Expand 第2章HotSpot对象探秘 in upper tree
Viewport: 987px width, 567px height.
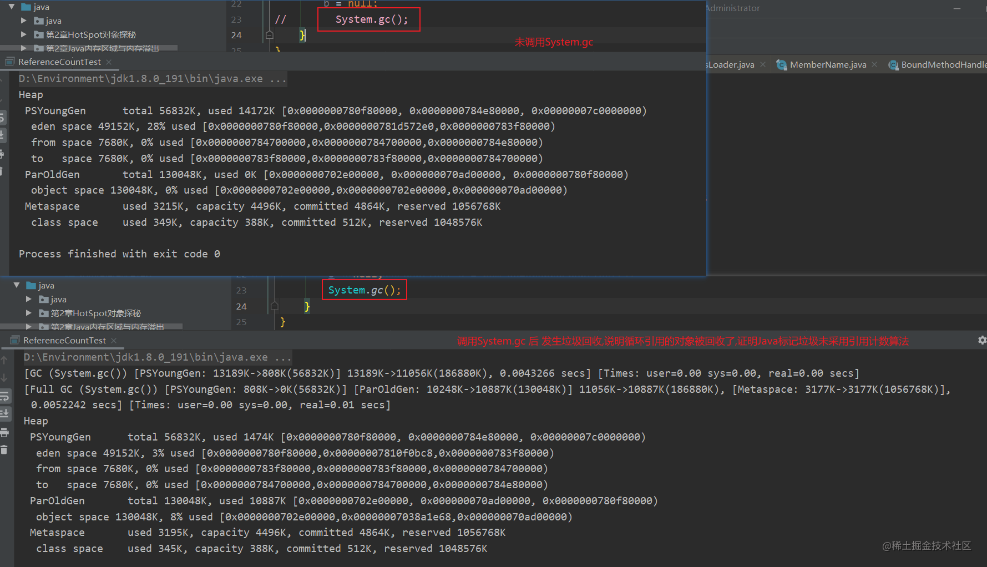coord(23,34)
